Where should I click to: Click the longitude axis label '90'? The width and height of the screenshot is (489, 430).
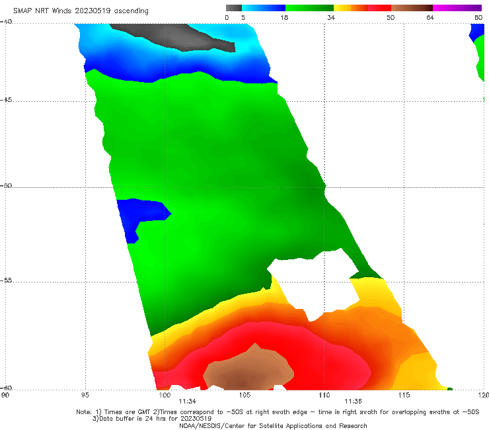coord(5,396)
